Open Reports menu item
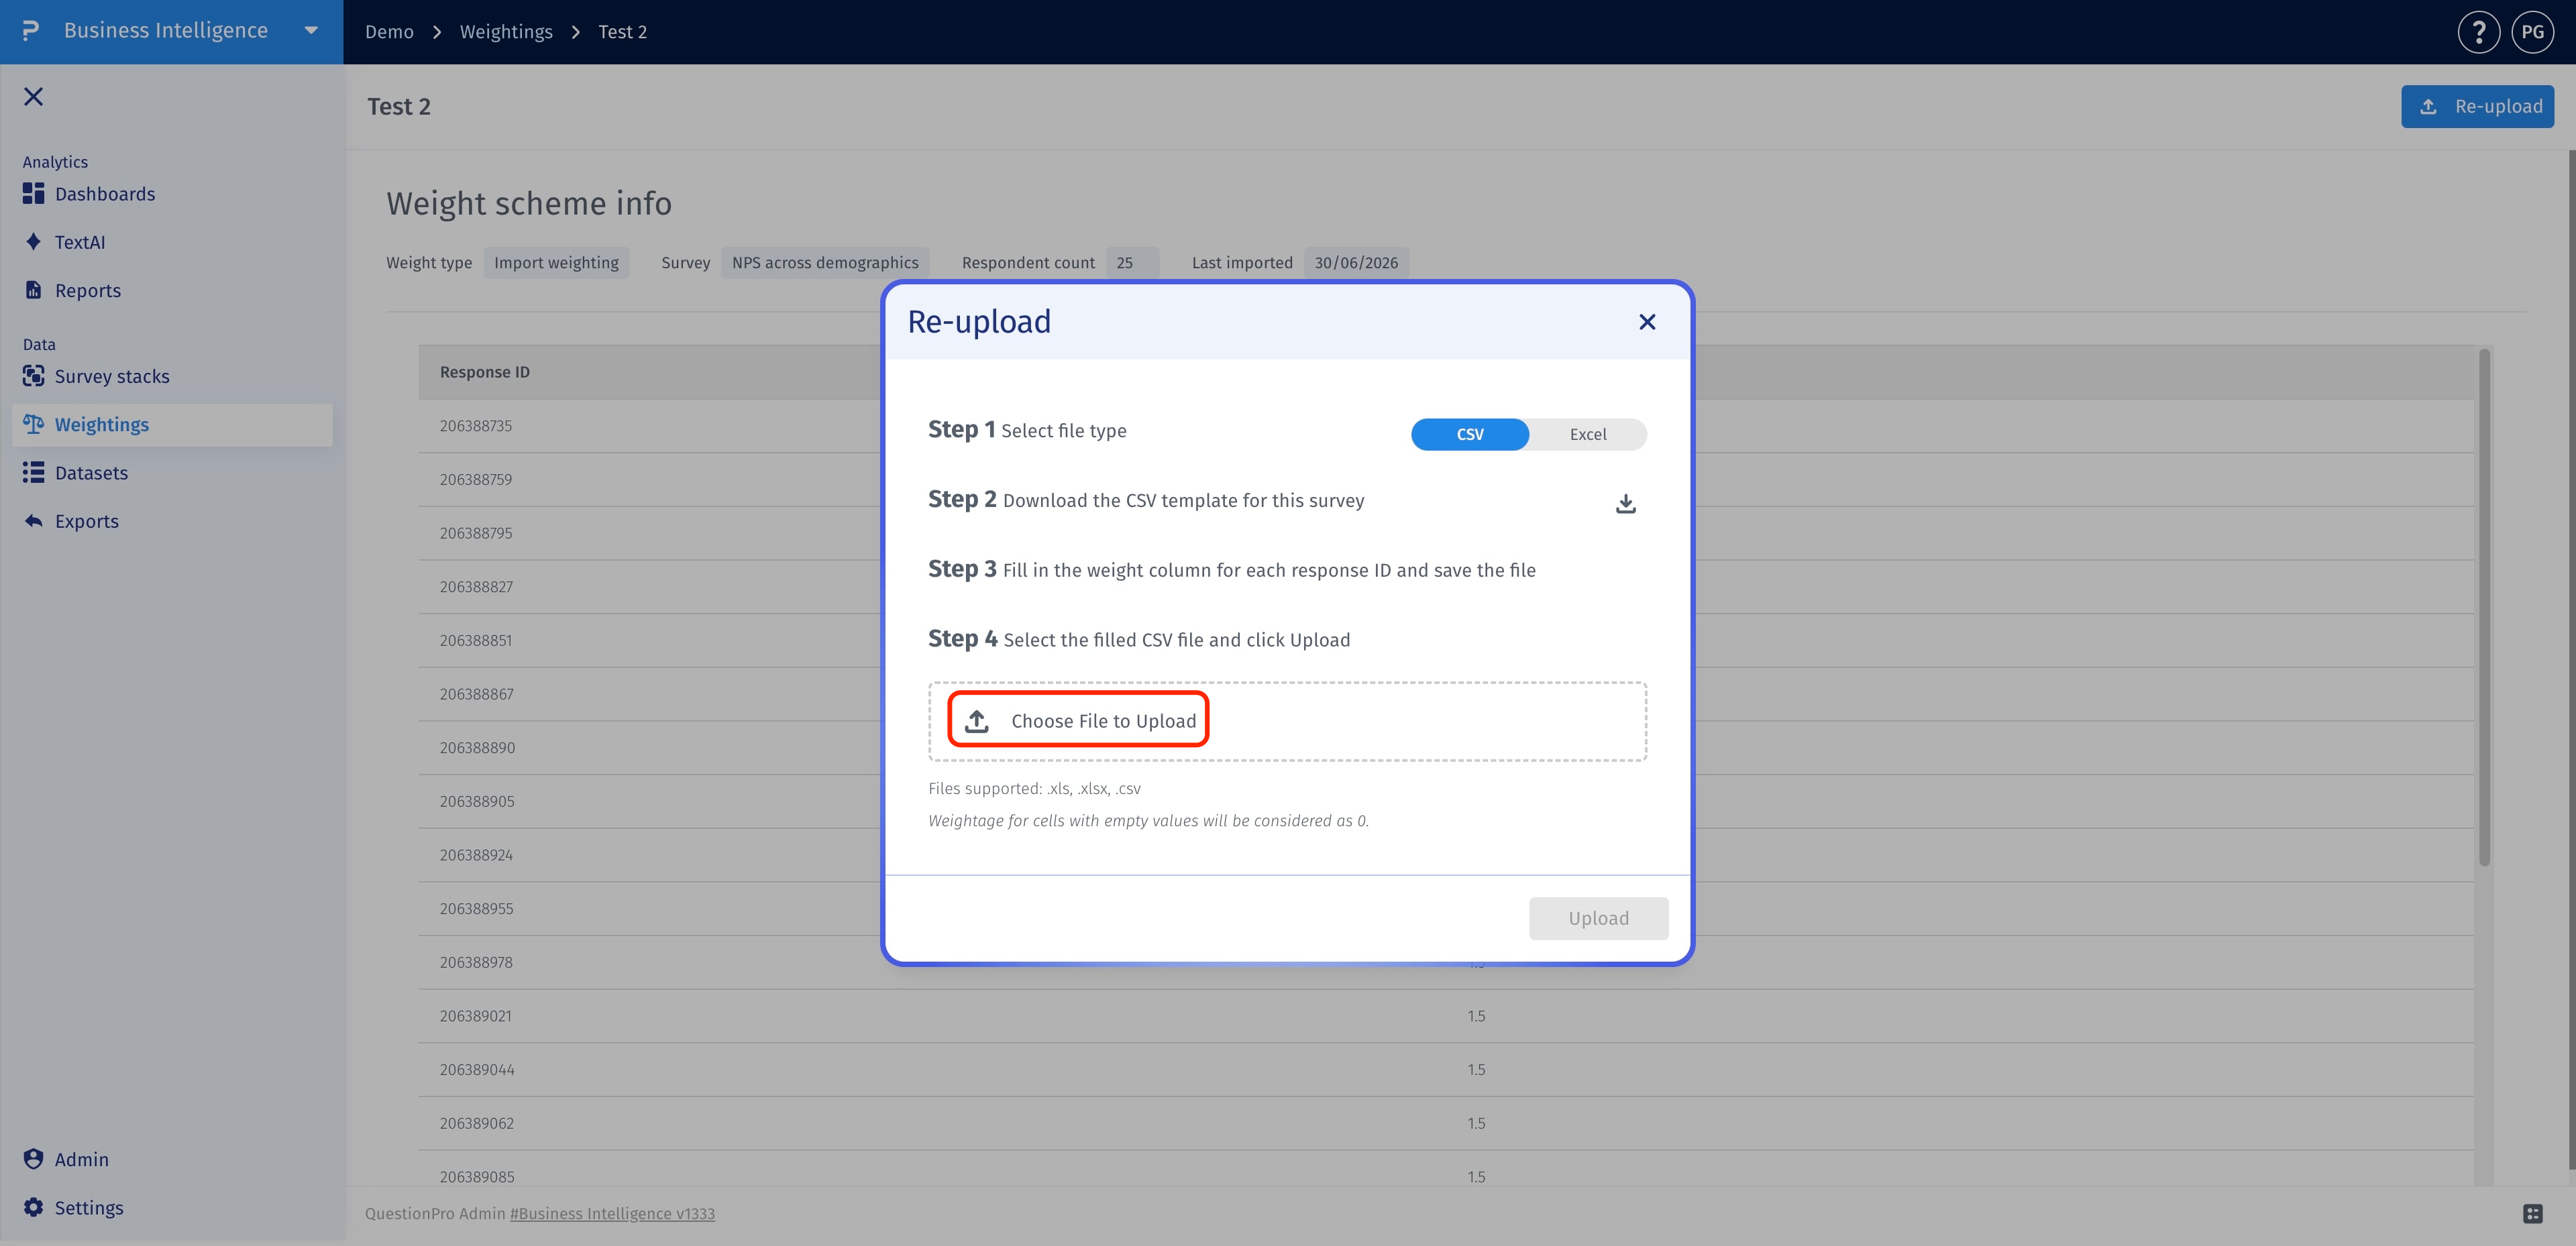The height and width of the screenshot is (1246, 2576). 88,290
